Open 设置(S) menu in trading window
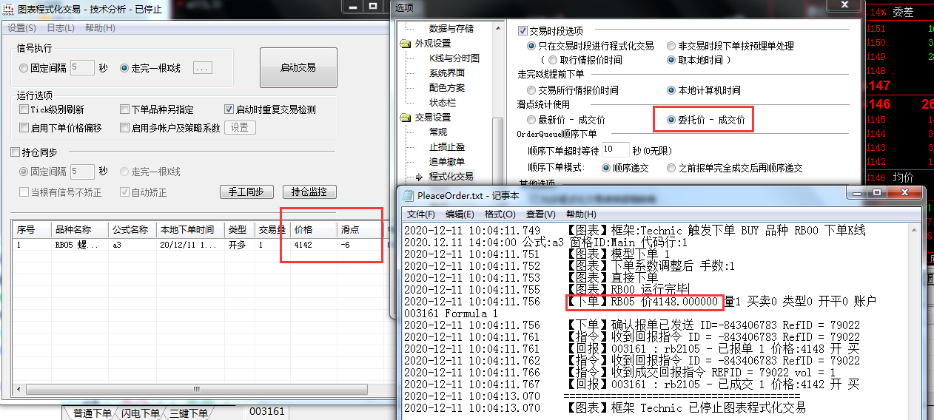934x420 pixels. (x=21, y=28)
